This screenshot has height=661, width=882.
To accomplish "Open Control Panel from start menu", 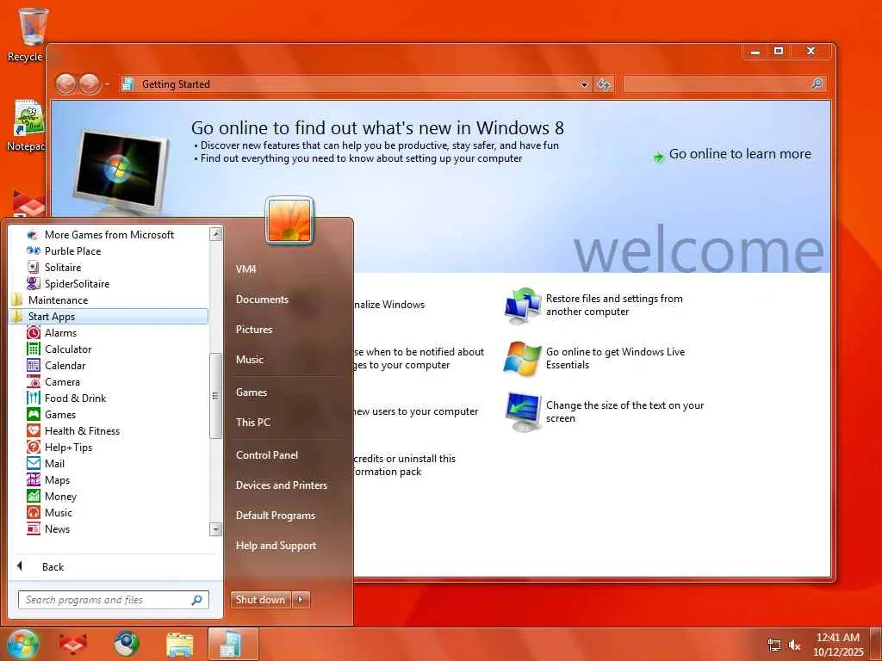I will 267,454.
